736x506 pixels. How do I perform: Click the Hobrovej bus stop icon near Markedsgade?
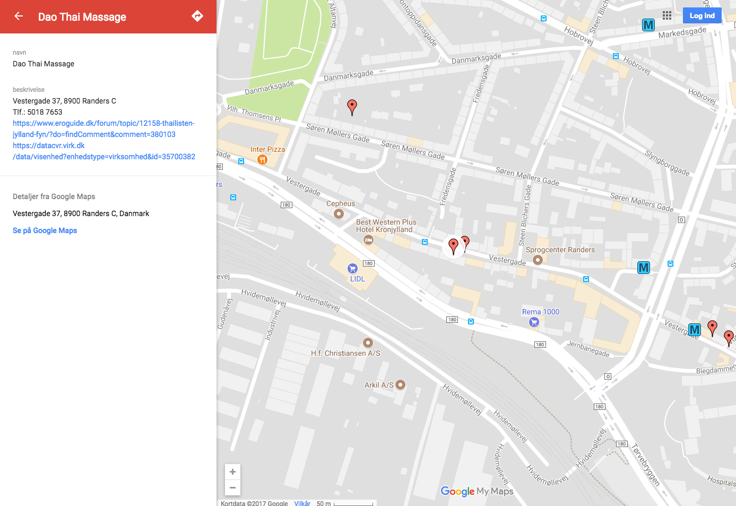616,56
